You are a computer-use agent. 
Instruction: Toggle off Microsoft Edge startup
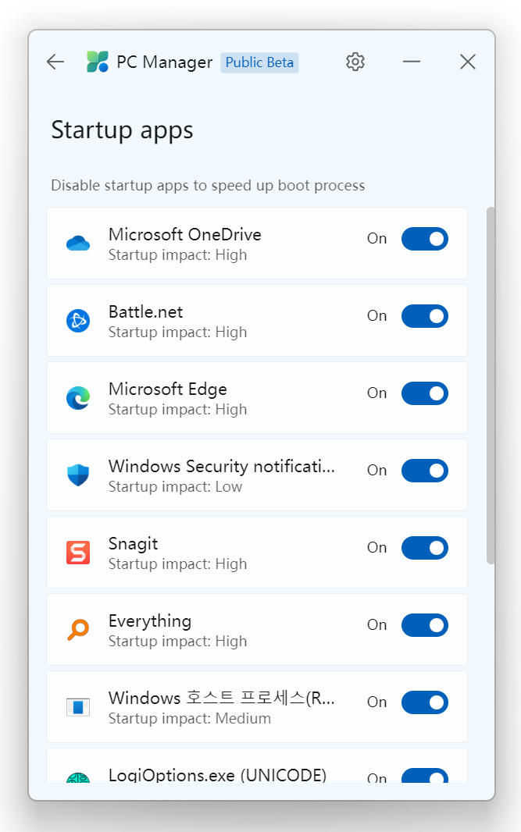click(425, 393)
